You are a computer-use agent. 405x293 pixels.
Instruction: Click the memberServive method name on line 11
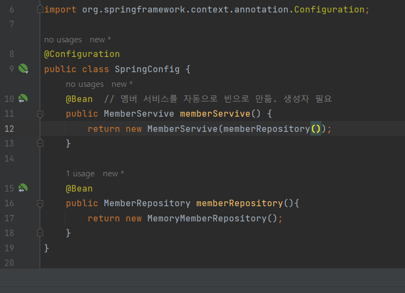(215, 113)
